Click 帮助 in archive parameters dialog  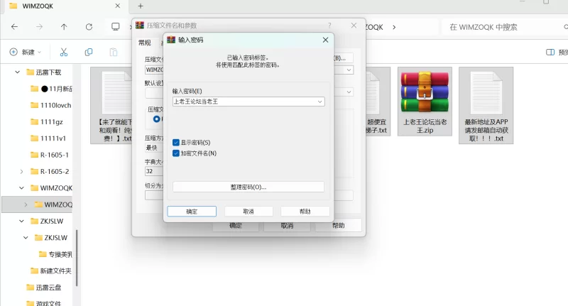tap(339, 226)
